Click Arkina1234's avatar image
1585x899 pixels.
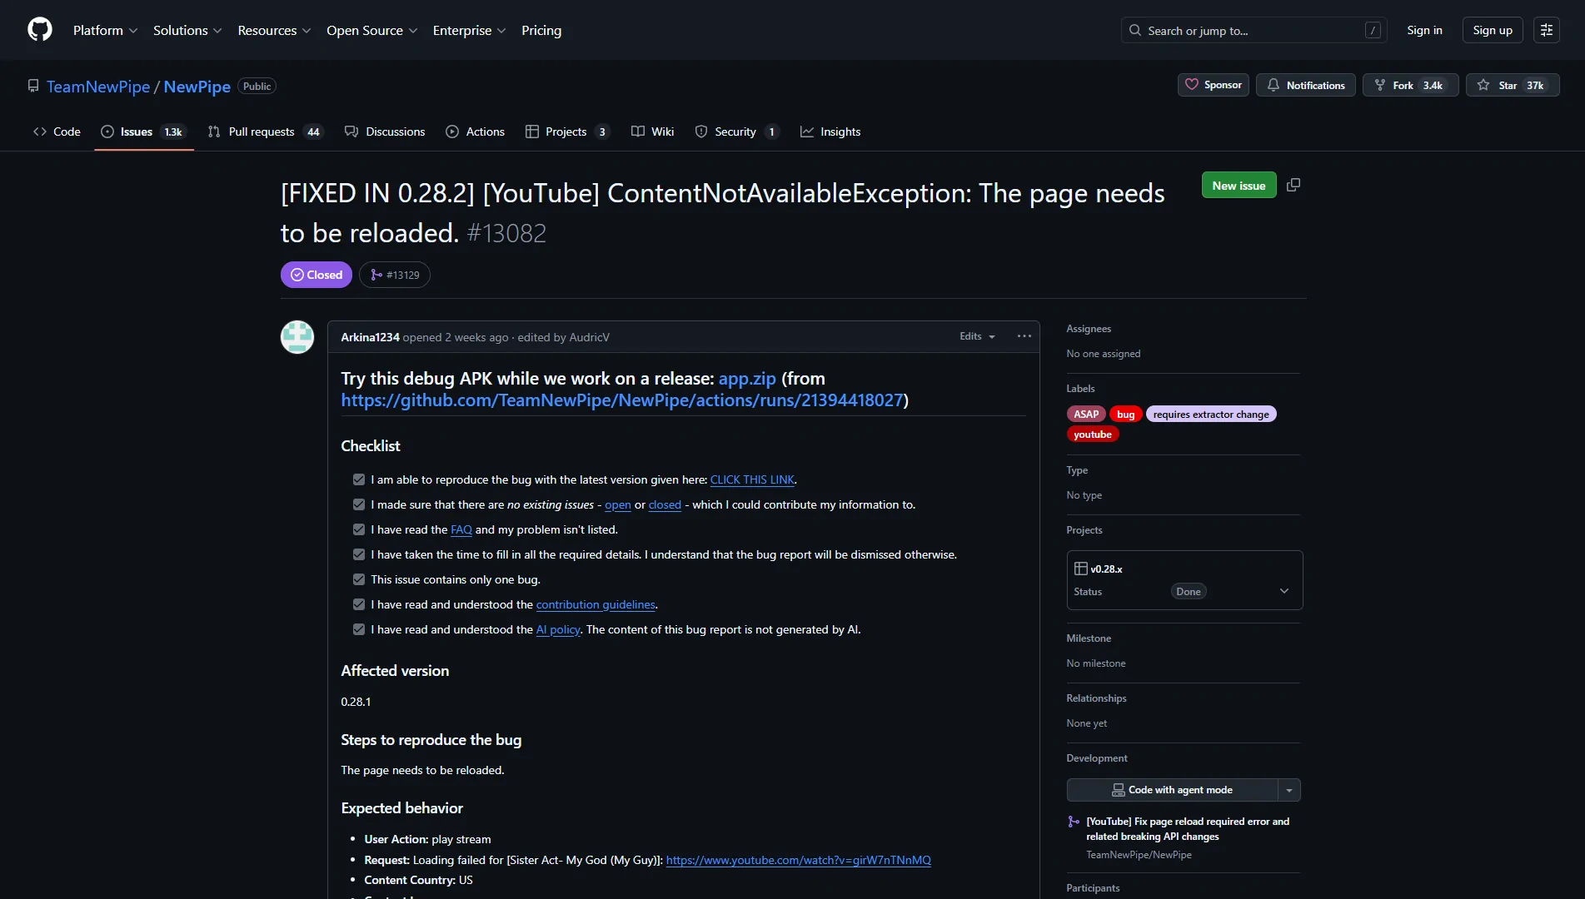297,337
